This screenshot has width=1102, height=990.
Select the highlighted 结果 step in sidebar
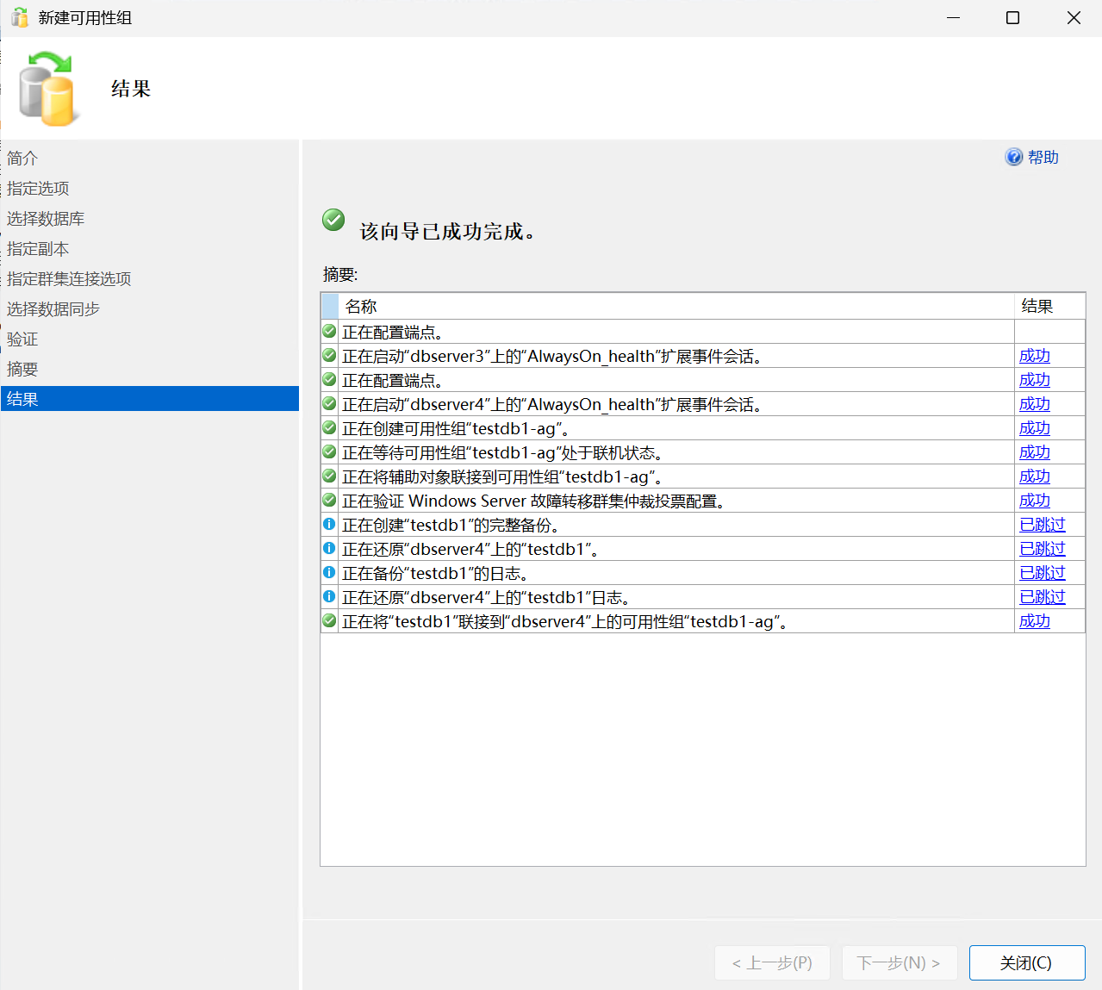(x=22, y=399)
